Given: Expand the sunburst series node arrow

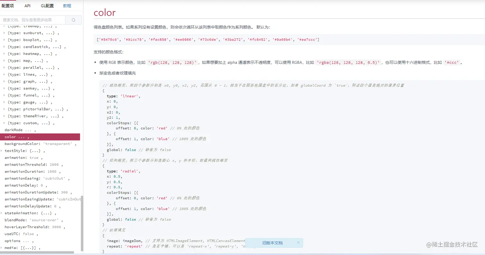Looking at the screenshot, I should coord(4,33).
